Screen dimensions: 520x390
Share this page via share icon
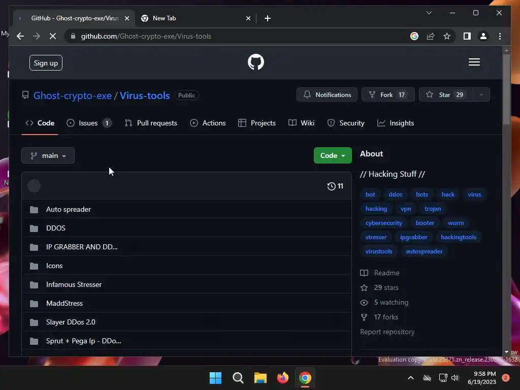click(x=431, y=36)
